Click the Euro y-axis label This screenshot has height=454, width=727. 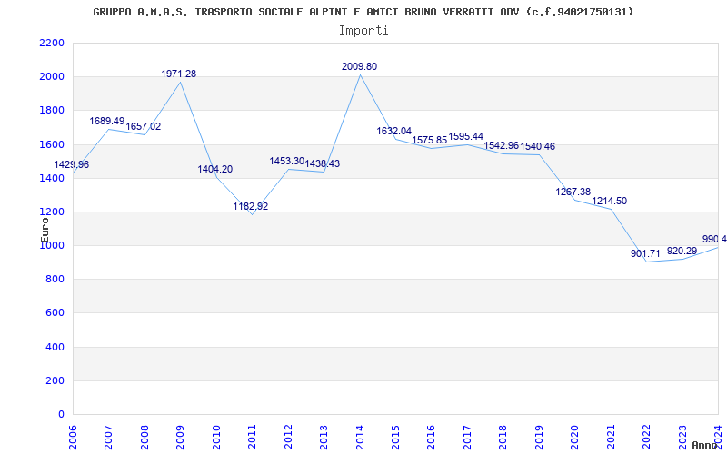pos(45,230)
